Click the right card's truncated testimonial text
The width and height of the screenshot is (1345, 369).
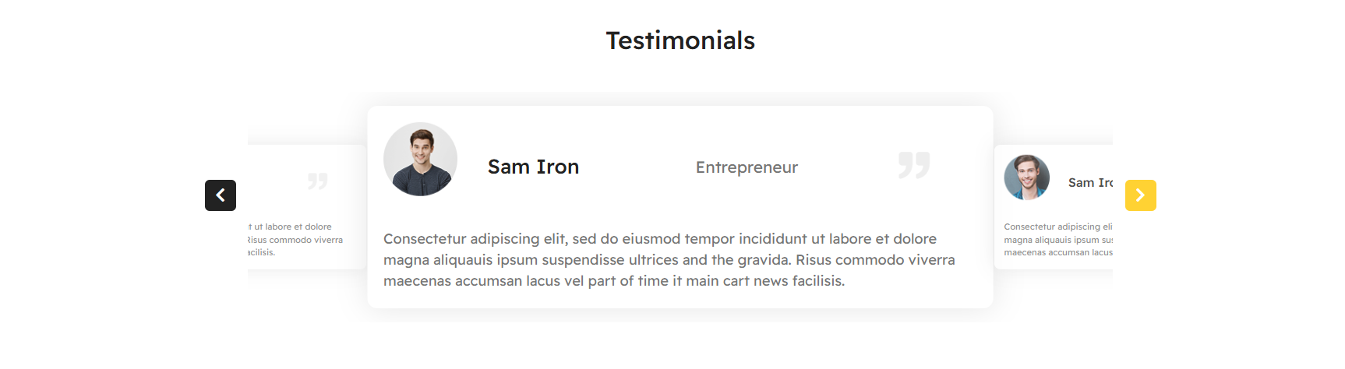[1058, 240]
